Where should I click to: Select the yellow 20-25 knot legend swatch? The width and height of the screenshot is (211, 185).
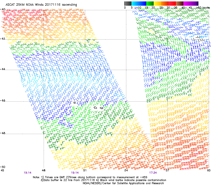pos(157,3)
